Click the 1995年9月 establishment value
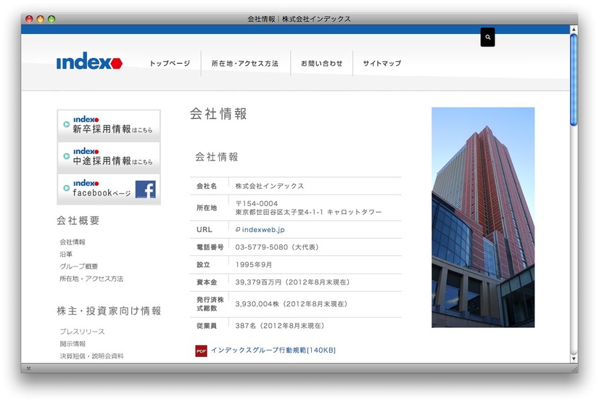Screen dimensions: 599x402 pos(253,265)
